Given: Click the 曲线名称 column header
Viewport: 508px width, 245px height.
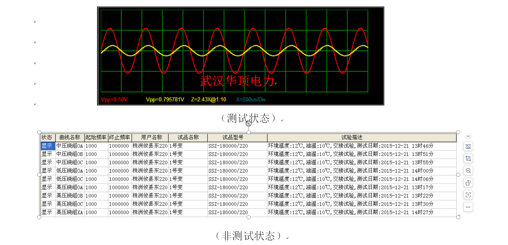Looking at the screenshot, I should click(70, 137).
